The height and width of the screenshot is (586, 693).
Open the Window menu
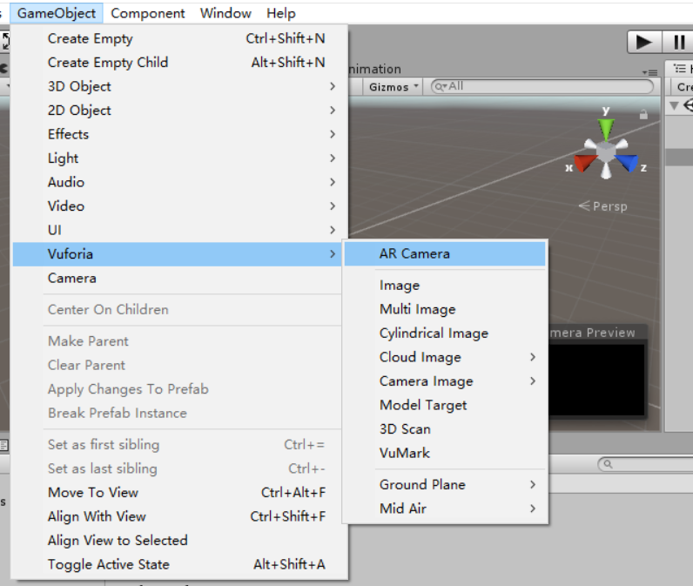point(225,13)
